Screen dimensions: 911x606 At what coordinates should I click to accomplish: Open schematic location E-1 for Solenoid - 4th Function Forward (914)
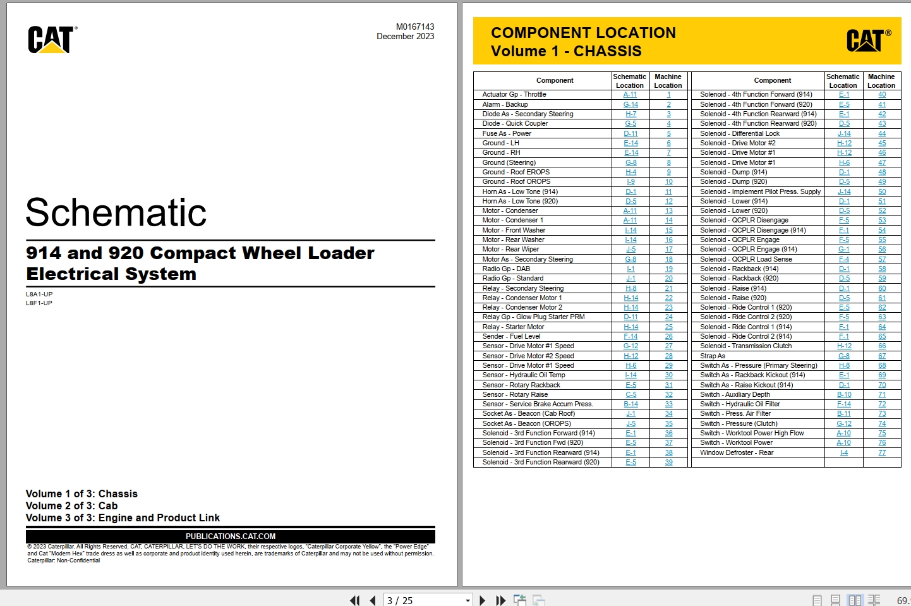tap(844, 95)
